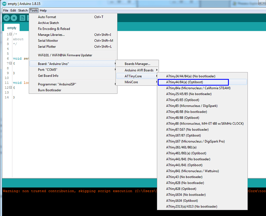Collapse setup function fold marker at line 7
Image resolution: width=266 pixels, height=216 pixels.
11,63
